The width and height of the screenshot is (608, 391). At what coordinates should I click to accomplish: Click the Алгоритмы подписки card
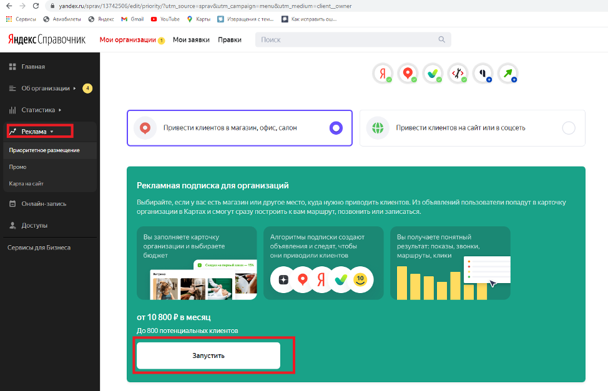(x=323, y=263)
